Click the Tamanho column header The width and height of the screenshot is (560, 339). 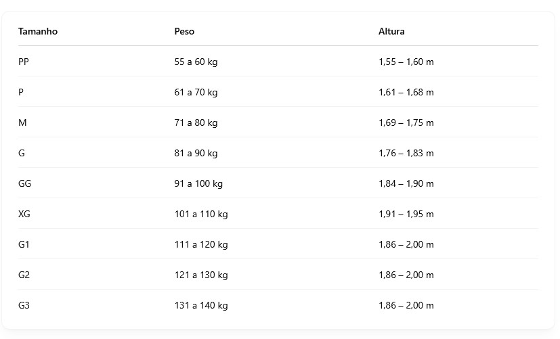38,32
